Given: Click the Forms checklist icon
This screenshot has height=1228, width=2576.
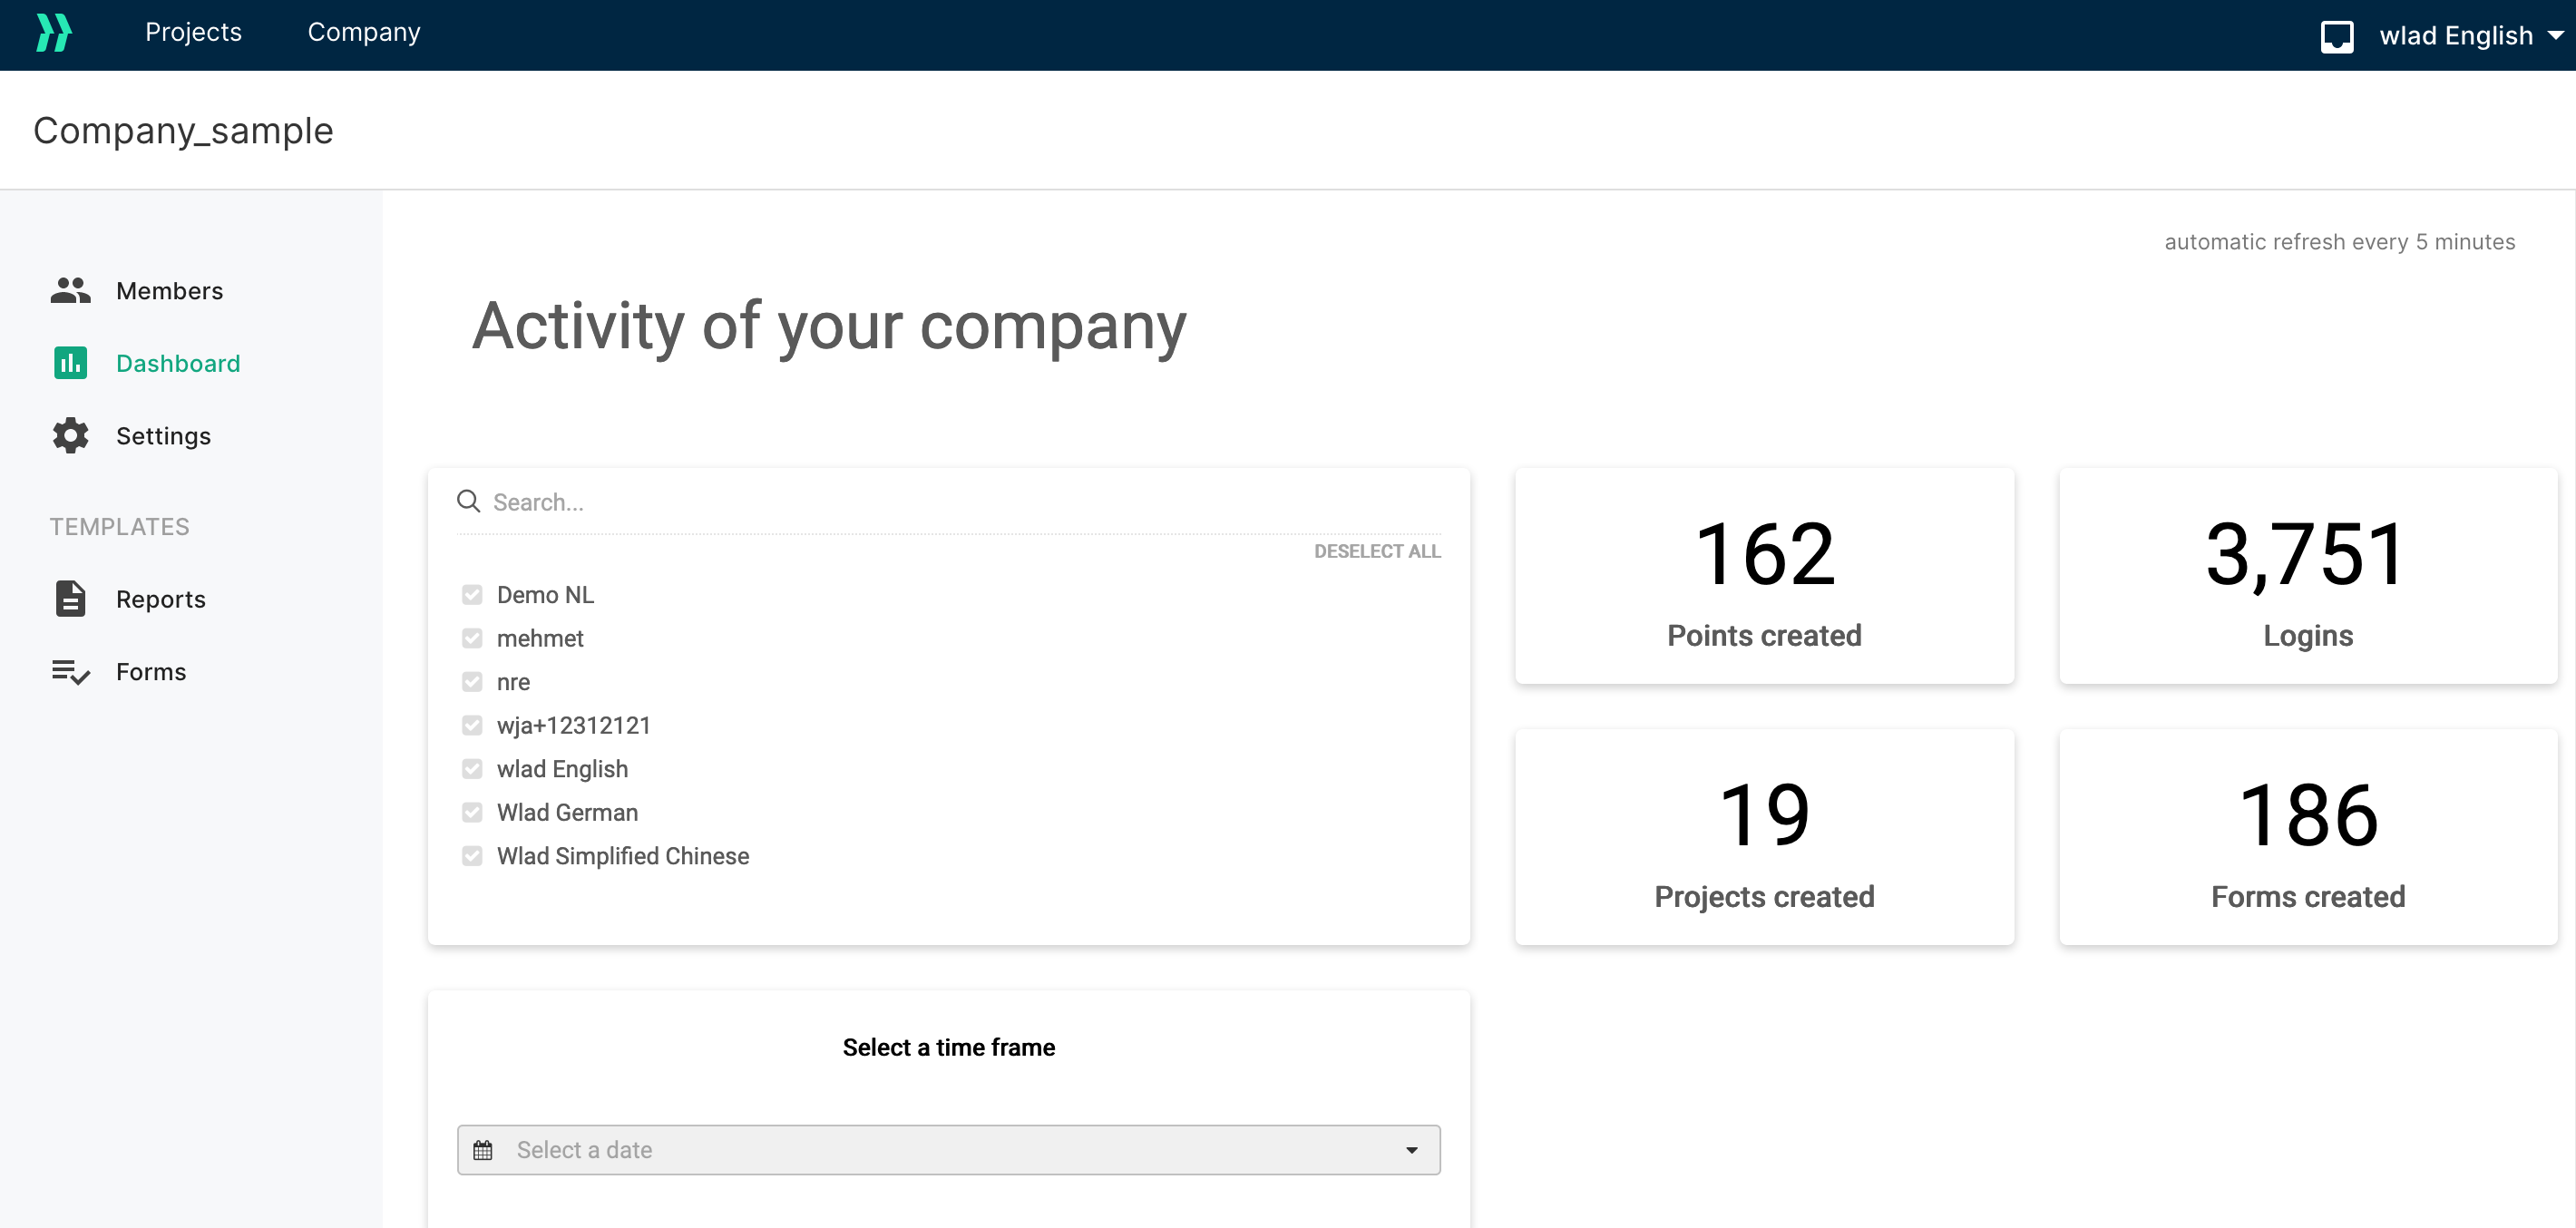Looking at the screenshot, I should tap(70, 672).
